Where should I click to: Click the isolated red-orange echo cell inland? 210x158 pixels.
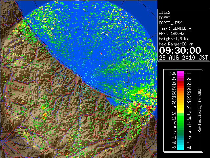[x=44, y=116]
